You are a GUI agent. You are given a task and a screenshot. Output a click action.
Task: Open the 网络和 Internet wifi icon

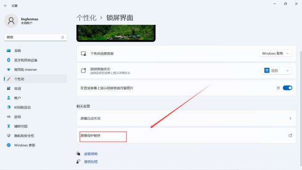[x=9, y=70]
